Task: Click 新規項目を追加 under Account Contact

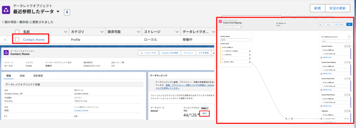Action: pyautogui.click(x=327, y=58)
